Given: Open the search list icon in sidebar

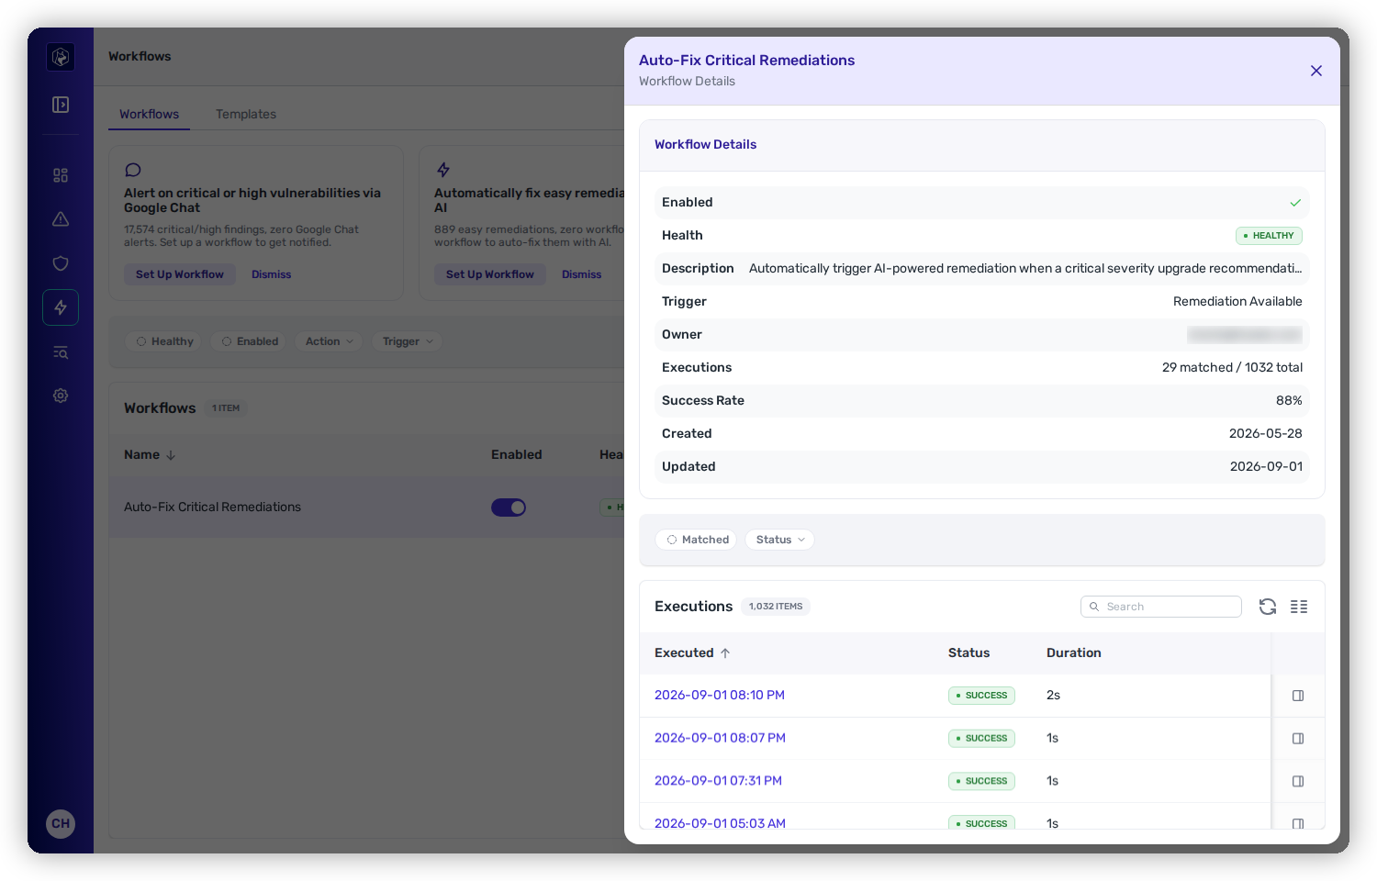Looking at the screenshot, I should point(61,352).
